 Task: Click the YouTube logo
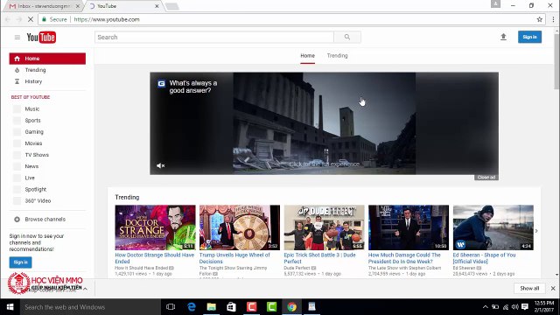click(41, 37)
